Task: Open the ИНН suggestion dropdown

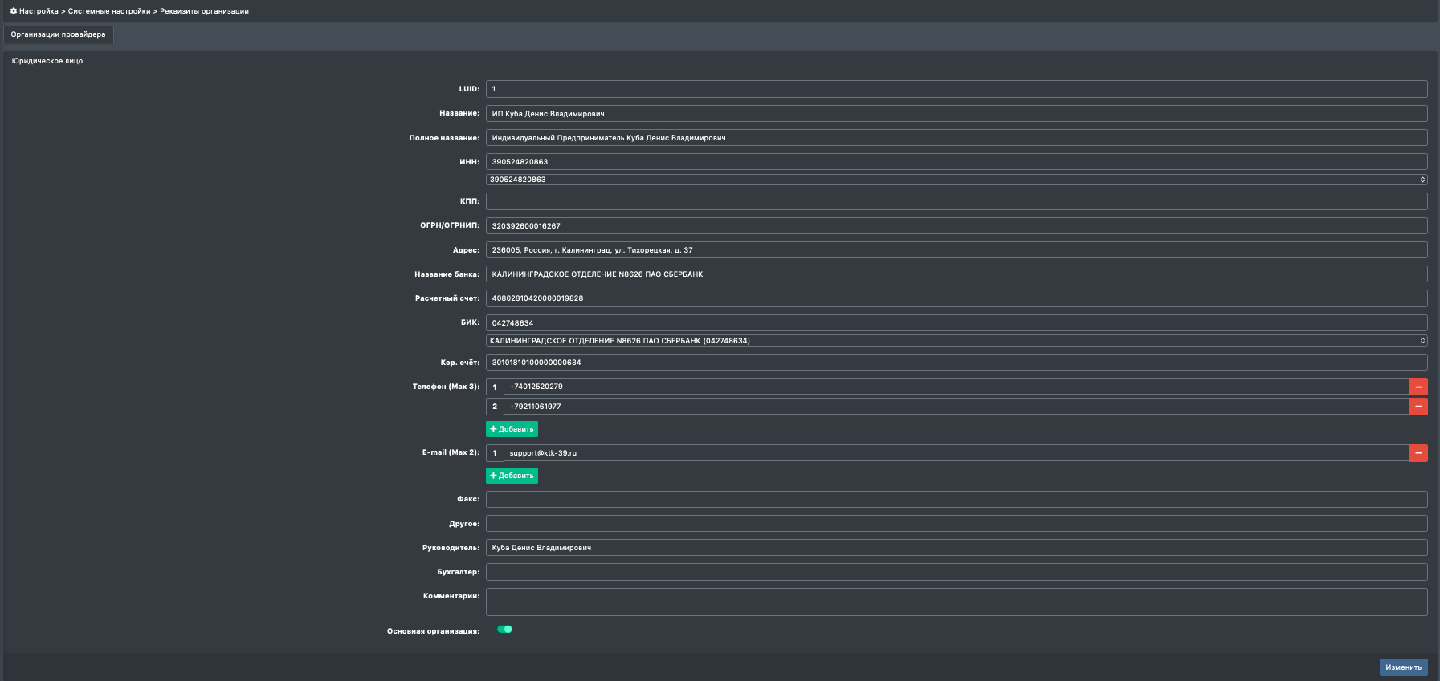Action: point(957,180)
